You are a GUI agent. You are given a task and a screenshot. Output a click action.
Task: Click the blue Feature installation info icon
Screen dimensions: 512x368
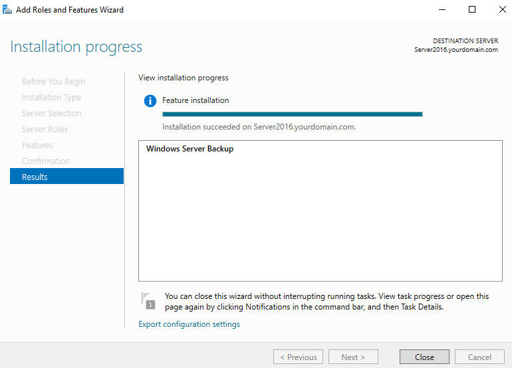tap(150, 101)
